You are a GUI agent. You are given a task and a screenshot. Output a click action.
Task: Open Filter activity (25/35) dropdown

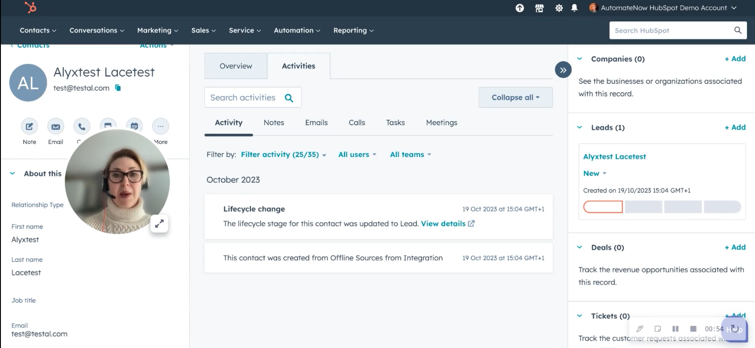click(284, 154)
